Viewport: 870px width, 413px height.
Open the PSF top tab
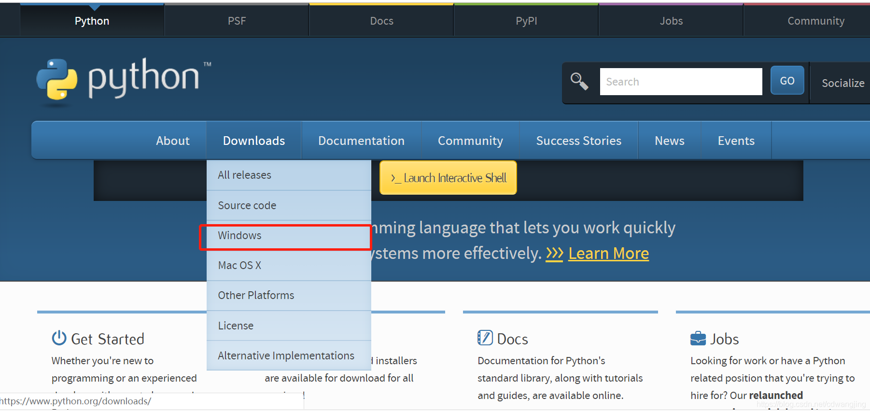[237, 21]
